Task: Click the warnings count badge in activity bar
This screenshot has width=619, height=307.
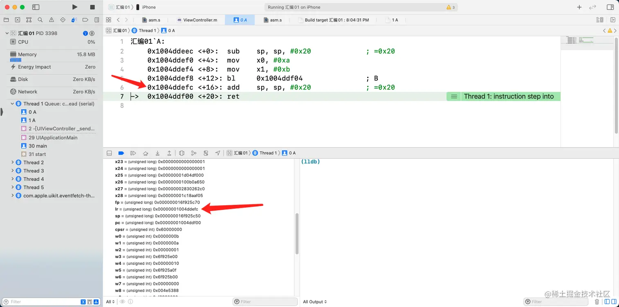Action: (x=450, y=7)
